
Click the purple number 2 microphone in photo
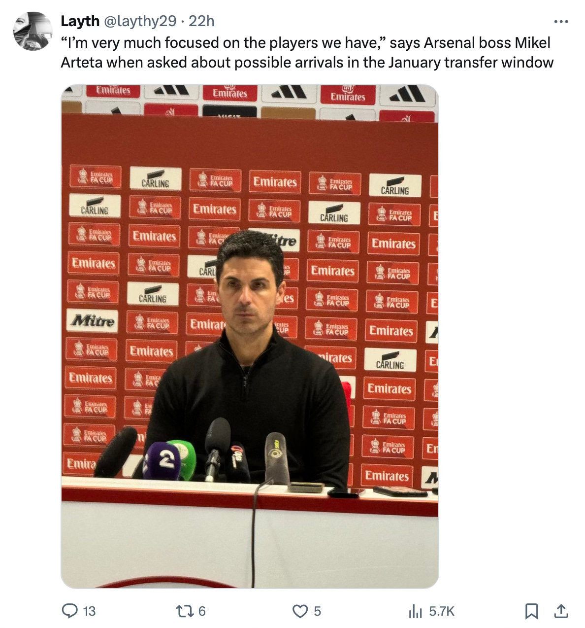(x=161, y=461)
